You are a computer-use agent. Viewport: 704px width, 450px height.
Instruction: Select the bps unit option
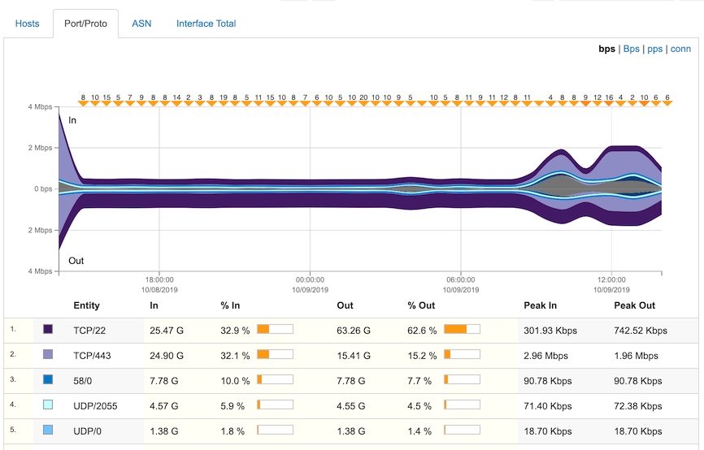pos(606,49)
